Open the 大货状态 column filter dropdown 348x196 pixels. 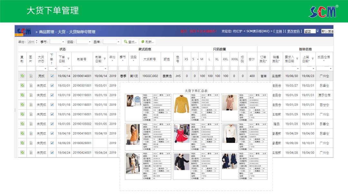[x=45, y=69]
